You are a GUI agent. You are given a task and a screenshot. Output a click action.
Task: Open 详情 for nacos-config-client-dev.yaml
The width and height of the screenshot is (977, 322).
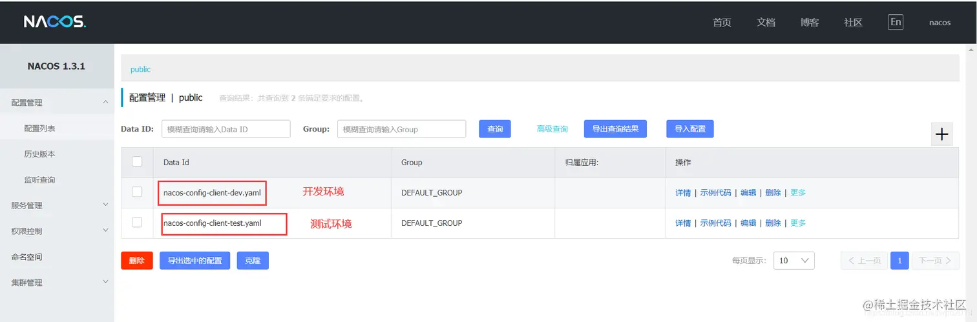tap(683, 193)
